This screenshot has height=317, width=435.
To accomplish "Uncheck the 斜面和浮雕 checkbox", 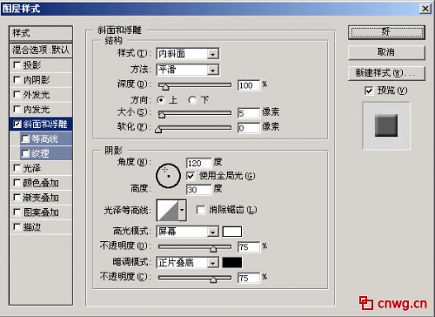I will point(17,125).
